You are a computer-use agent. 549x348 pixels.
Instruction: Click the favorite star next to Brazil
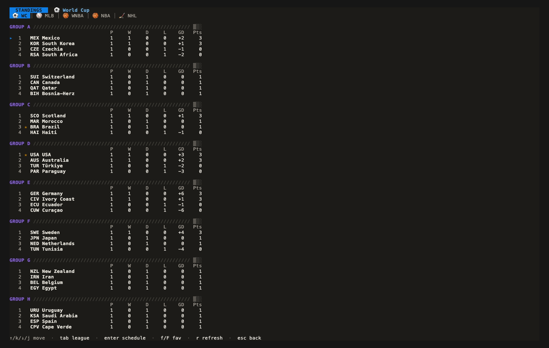pyautogui.click(x=26, y=127)
